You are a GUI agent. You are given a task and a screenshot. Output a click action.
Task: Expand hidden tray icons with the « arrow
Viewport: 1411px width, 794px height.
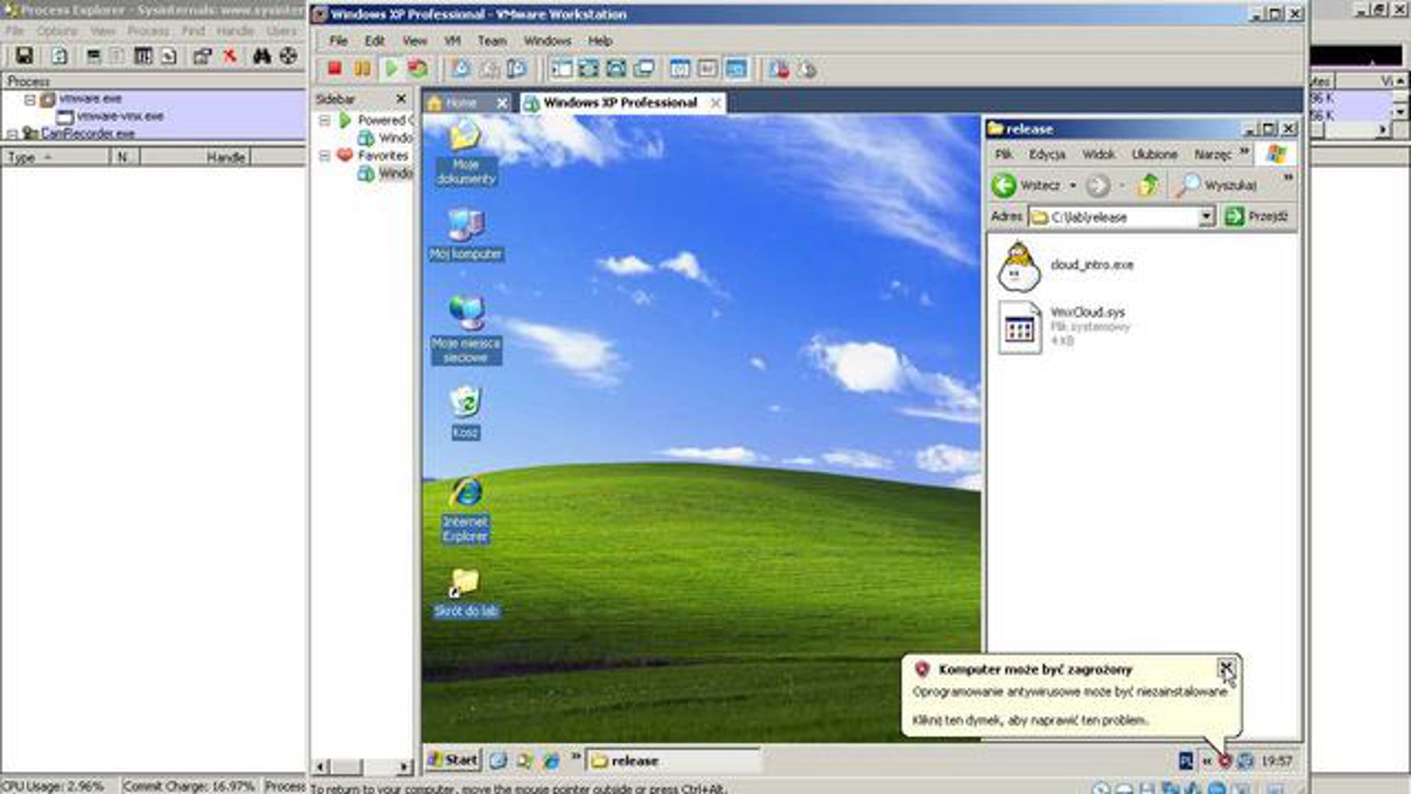1207,761
